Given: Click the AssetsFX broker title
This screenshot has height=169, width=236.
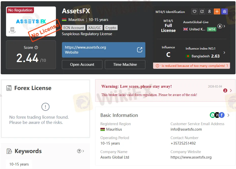Looking at the screenshot, I should click(76, 11).
